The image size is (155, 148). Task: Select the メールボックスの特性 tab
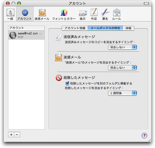105,28
